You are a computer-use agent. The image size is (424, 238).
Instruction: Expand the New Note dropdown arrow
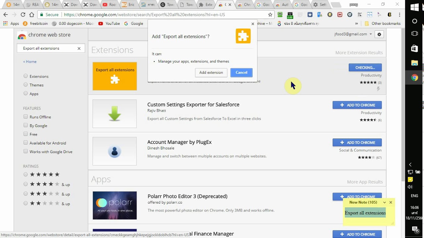(x=384, y=202)
